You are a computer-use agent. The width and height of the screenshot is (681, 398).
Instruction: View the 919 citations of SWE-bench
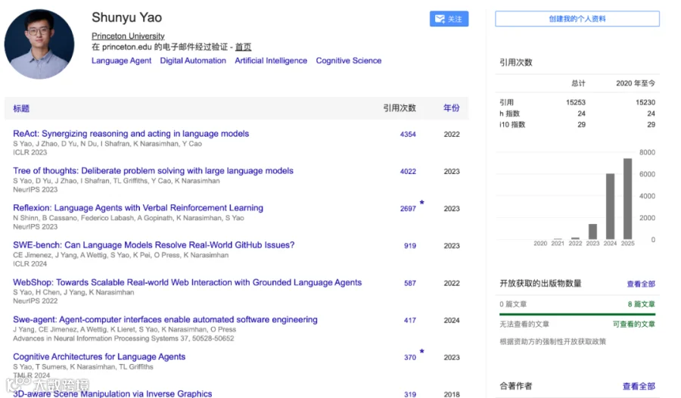(410, 246)
